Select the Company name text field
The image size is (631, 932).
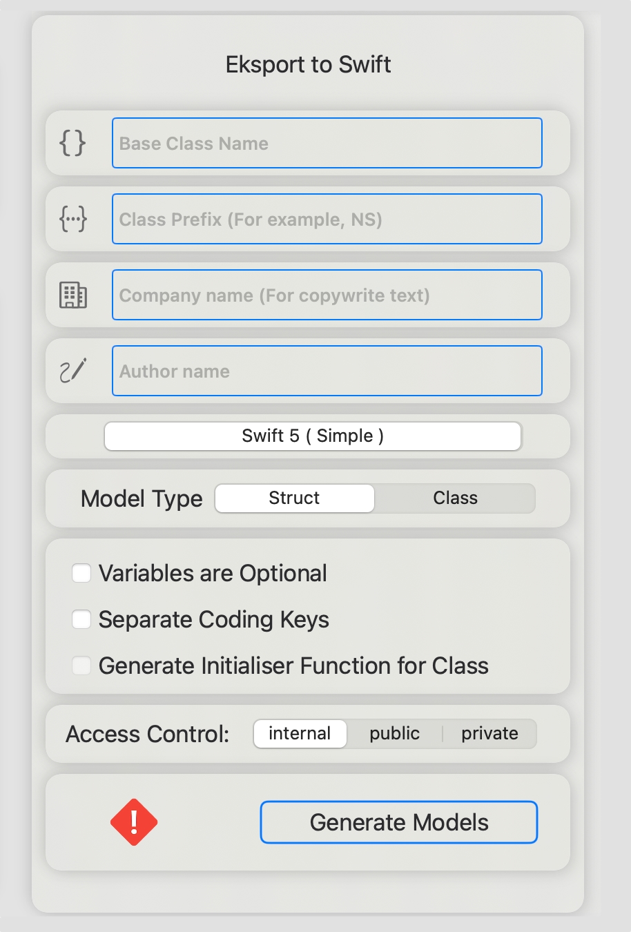(327, 295)
